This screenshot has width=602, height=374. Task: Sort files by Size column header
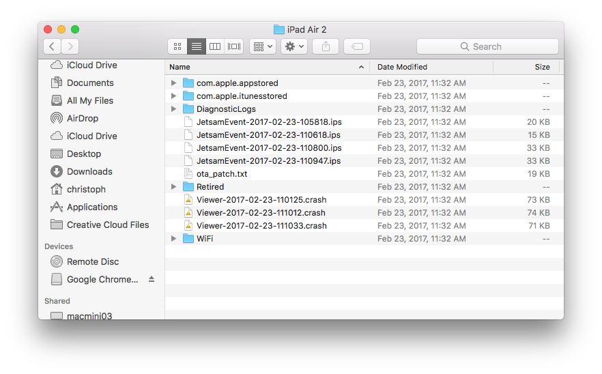tap(542, 67)
